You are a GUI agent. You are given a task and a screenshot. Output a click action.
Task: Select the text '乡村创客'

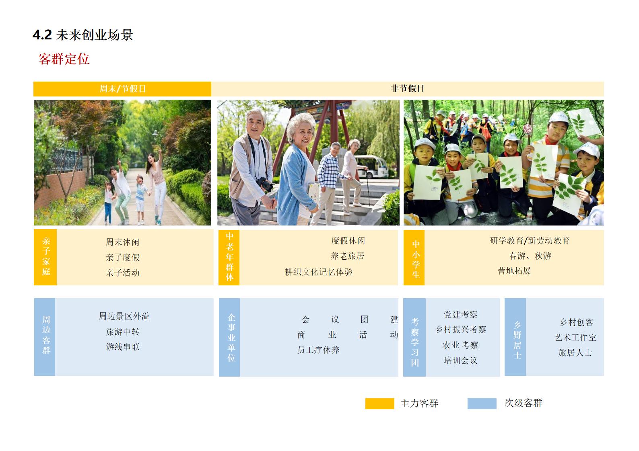pyautogui.click(x=577, y=322)
